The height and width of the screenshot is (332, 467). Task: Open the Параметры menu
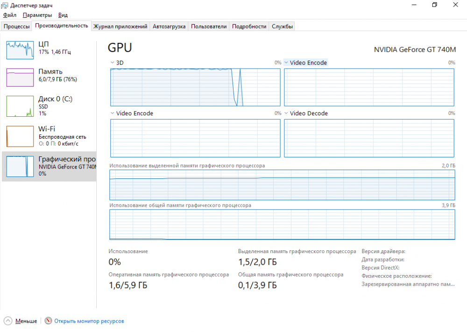(x=37, y=15)
